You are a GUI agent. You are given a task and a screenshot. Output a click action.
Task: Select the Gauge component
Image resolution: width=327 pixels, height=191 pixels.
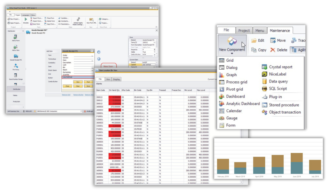click(x=232, y=118)
